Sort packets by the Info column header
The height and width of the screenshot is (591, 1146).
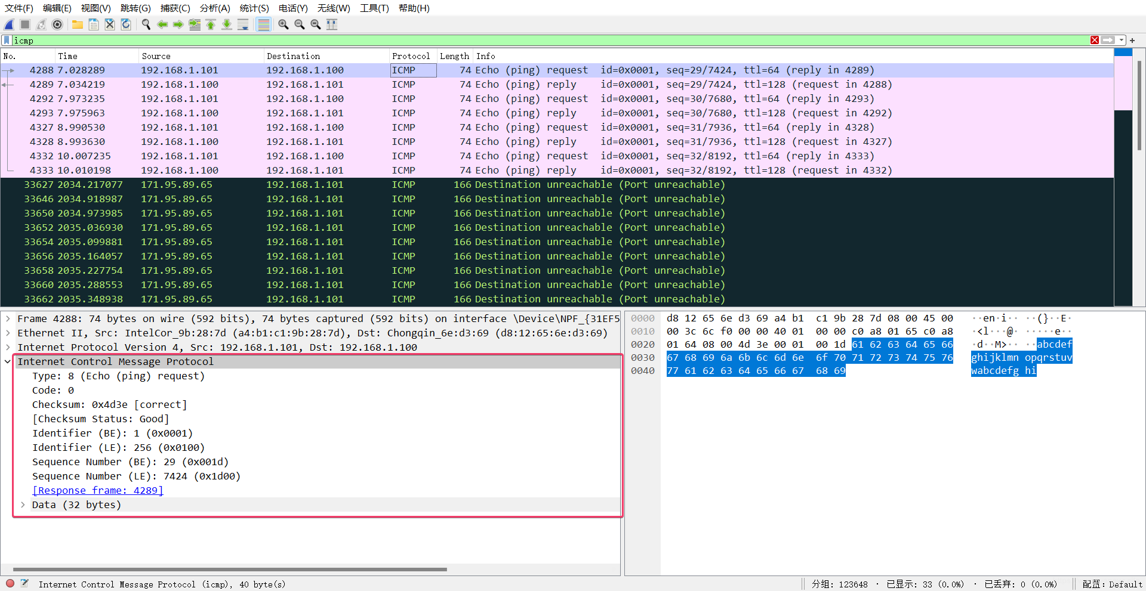point(793,55)
